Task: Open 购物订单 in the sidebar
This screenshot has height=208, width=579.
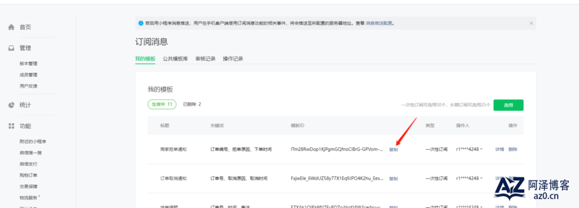Action: click(x=28, y=175)
